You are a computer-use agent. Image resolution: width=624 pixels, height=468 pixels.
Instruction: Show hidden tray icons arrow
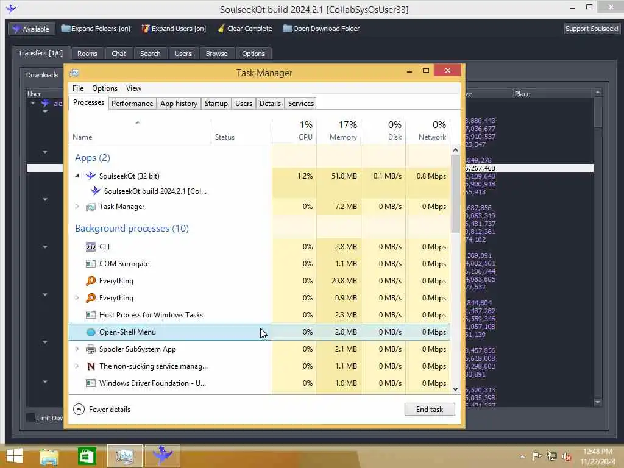pos(522,456)
